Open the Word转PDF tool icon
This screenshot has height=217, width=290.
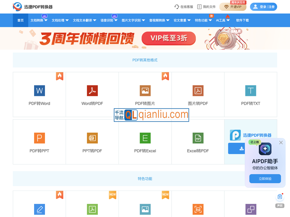(92, 91)
